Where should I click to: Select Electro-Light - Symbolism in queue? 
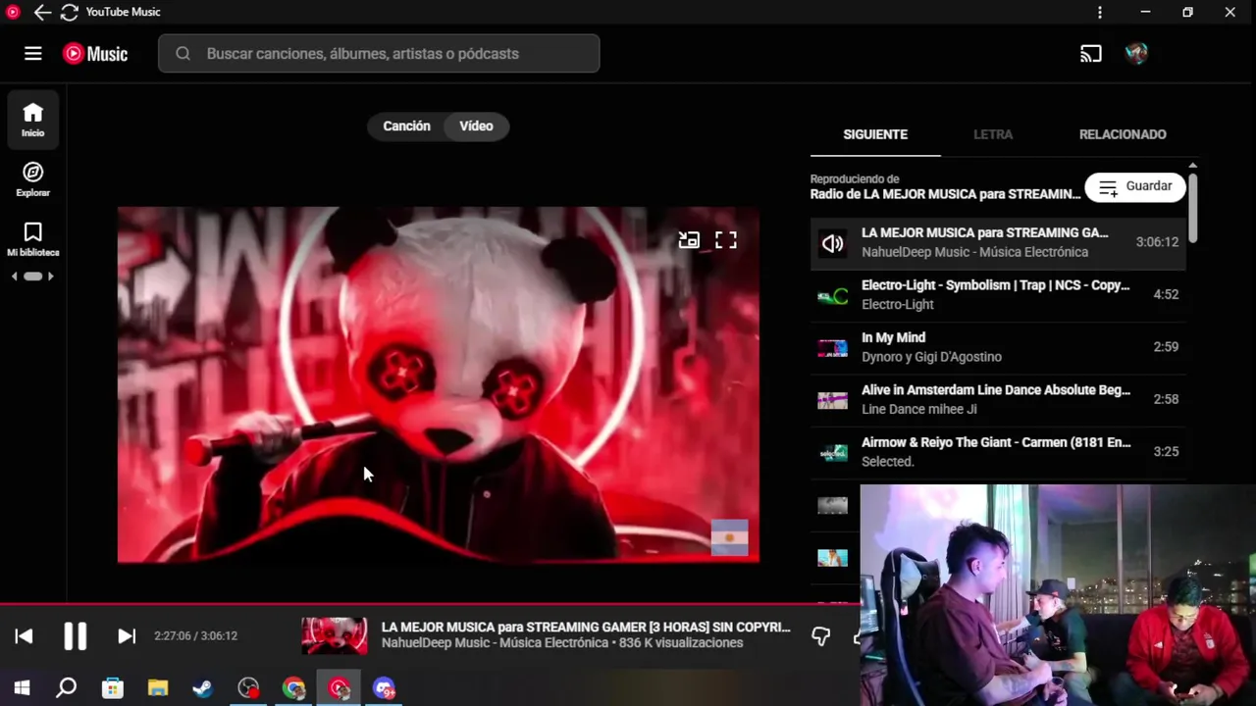pyautogui.click(x=998, y=294)
